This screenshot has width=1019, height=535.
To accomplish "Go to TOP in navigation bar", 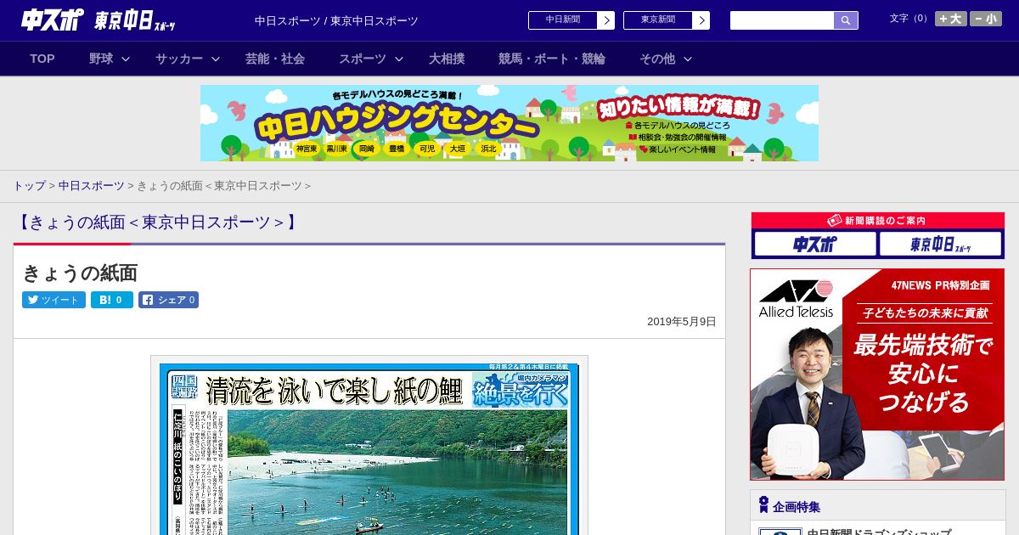I will 42,59.
